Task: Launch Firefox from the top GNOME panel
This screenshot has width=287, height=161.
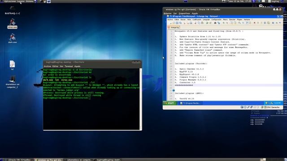Action: coord(35,1)
